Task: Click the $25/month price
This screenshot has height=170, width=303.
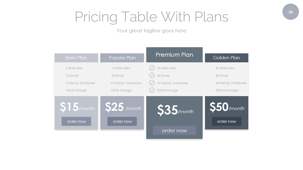Action: [x=123, y=107]
